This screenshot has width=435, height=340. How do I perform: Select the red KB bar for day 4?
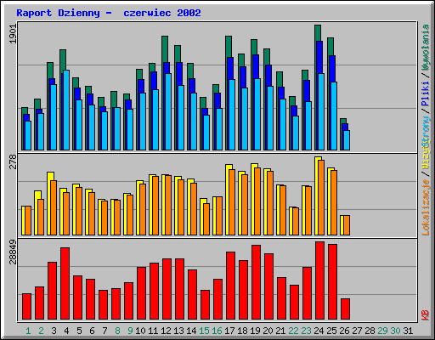click(x=65, y=283)
